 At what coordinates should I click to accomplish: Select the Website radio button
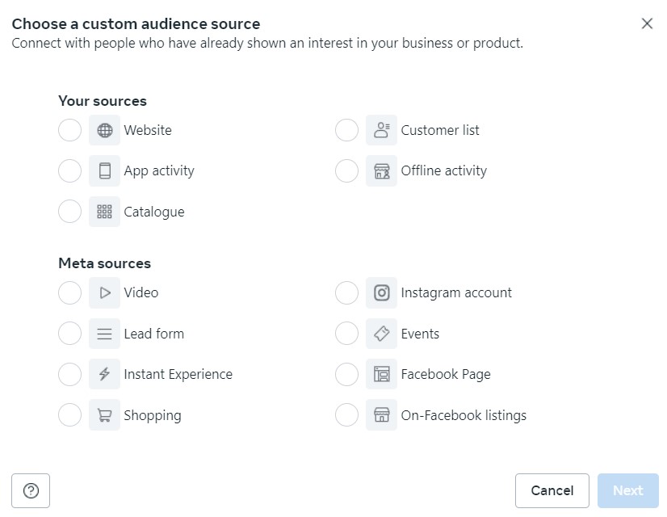69,130
